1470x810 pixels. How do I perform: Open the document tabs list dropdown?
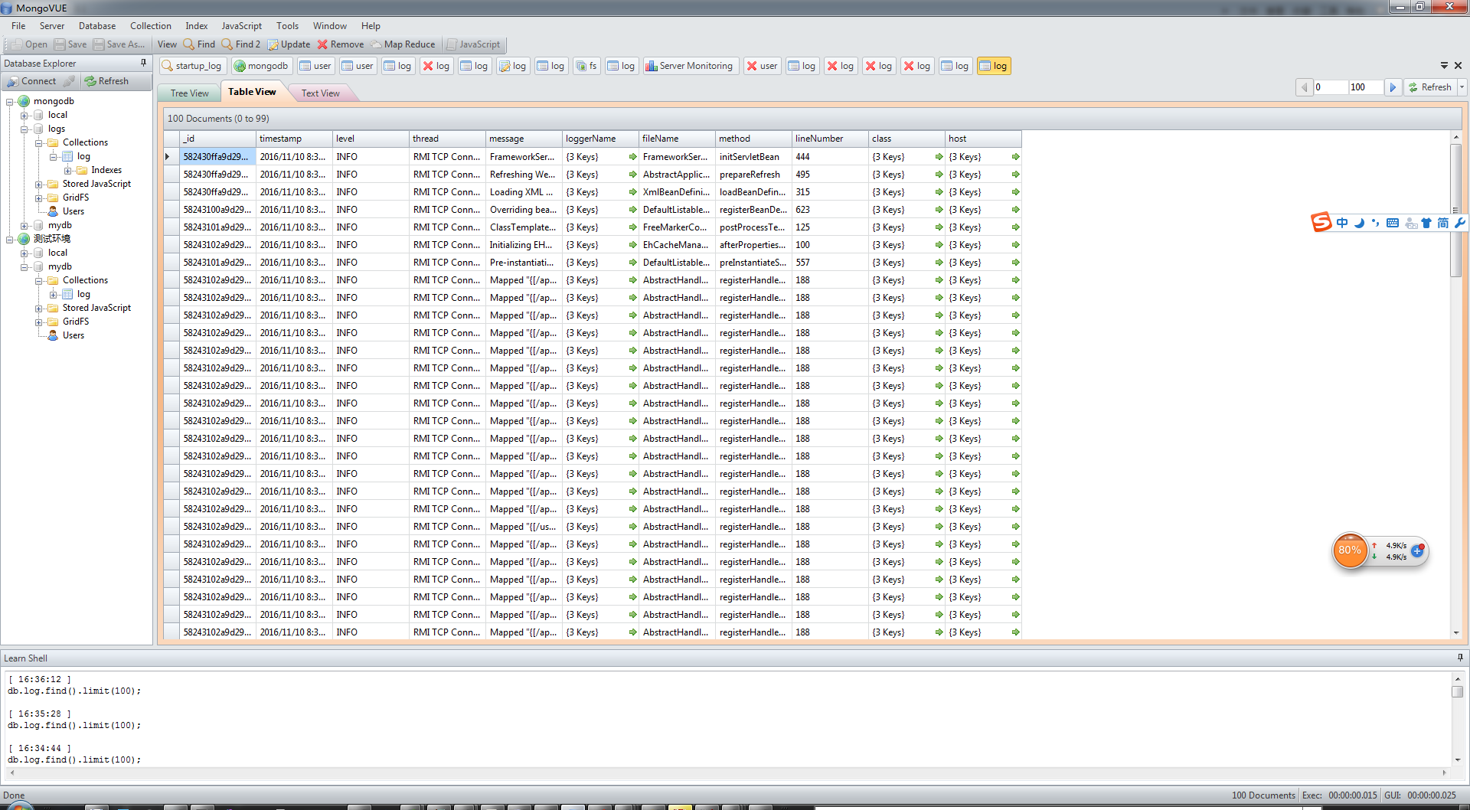click(1444, 66)
